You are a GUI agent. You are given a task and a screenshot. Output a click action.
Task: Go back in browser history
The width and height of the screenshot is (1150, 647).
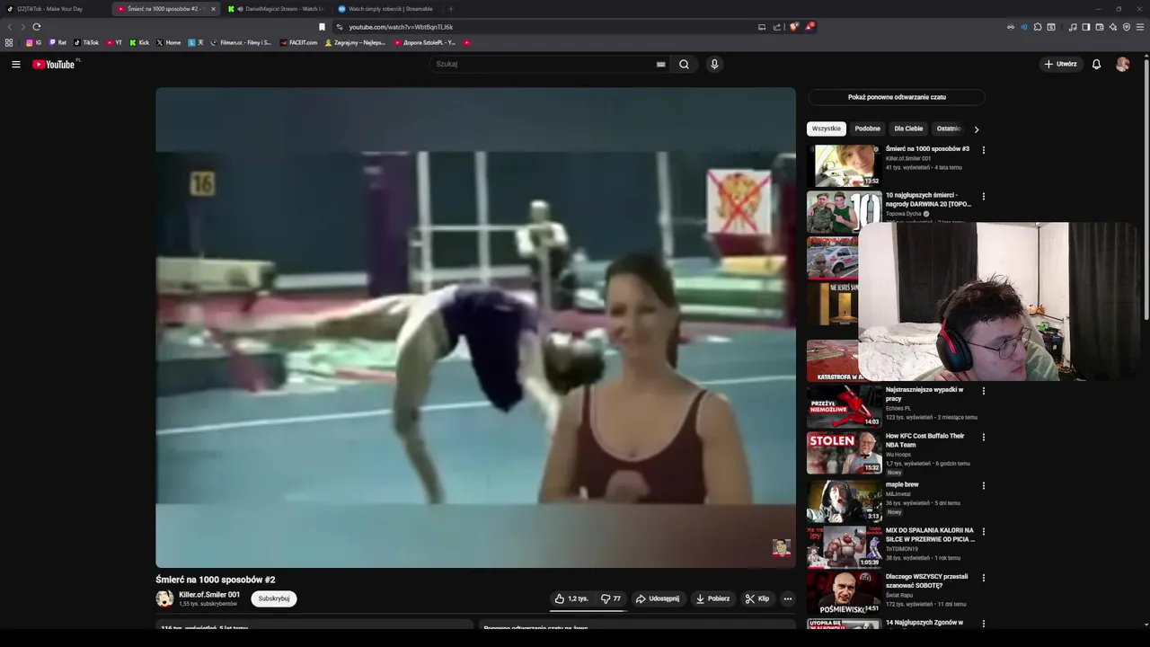(10, 27)
